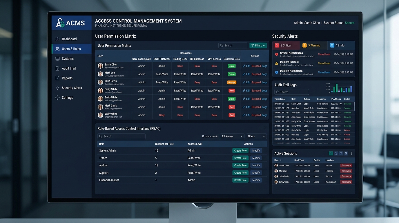Click the orange Customer Data badge for John Bevis
399x223 pixels.
point(232,82)
